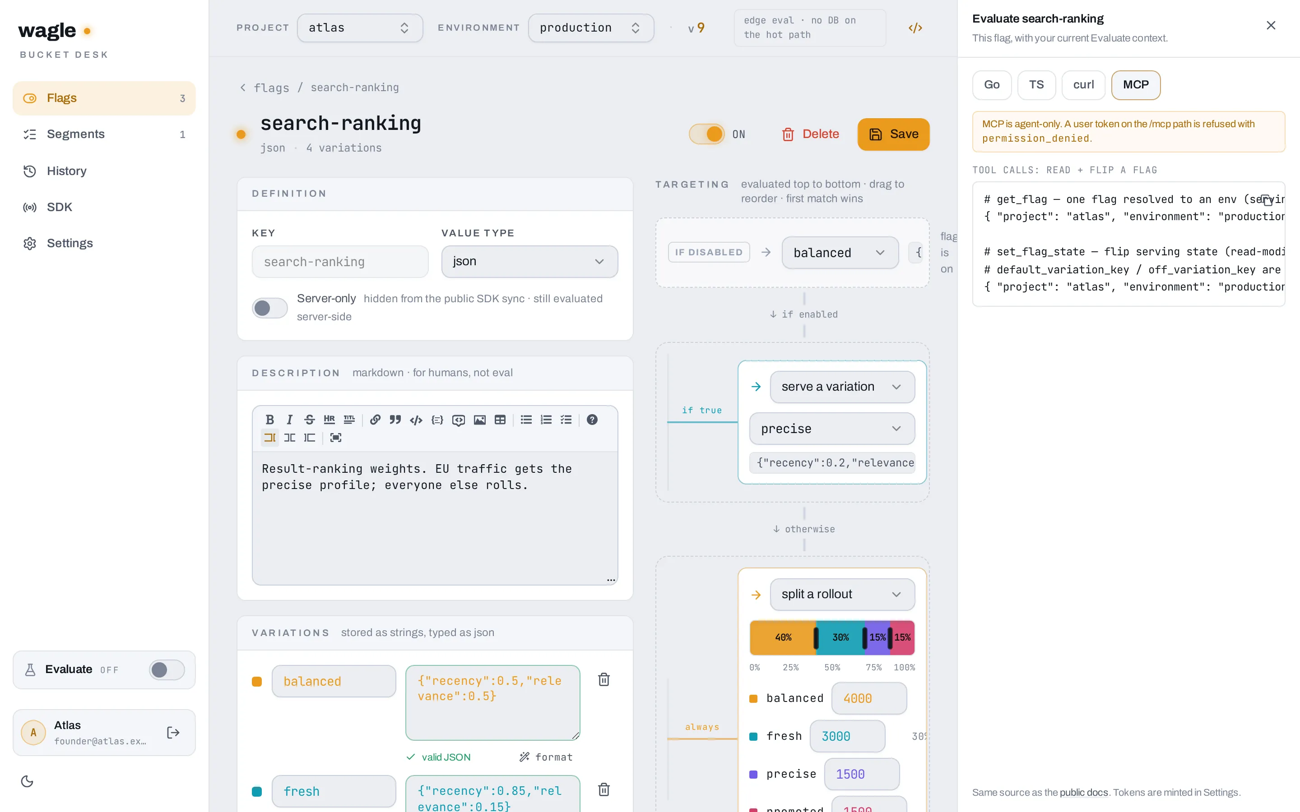The height and width of the screenshot is (812, 1300).
Task: Open the public docs link
Action: coord(1083,792)
